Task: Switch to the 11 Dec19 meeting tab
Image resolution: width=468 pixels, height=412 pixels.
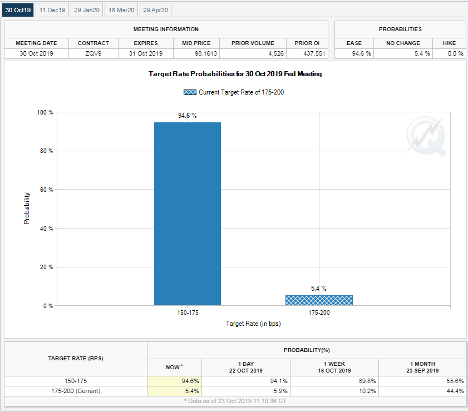Action: click(x=53, y=10)
